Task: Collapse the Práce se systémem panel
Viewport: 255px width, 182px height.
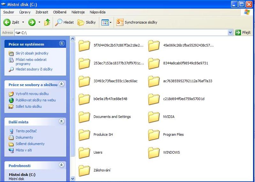Action: (x=62, y=44)
